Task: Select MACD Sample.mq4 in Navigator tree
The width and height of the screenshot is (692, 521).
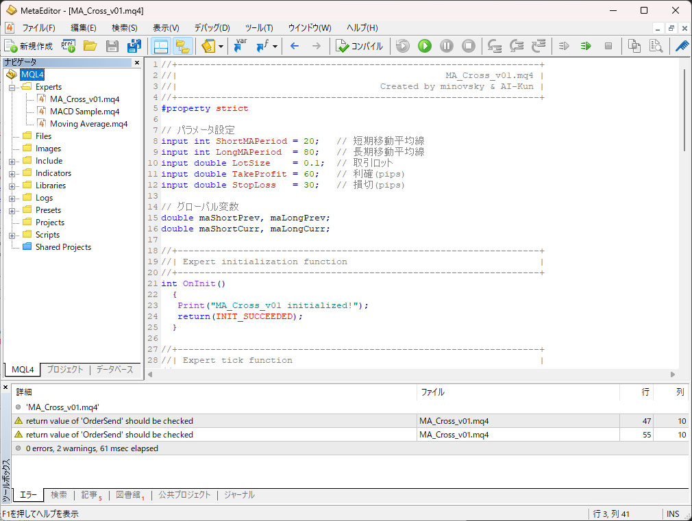Action: coord(84,112)
